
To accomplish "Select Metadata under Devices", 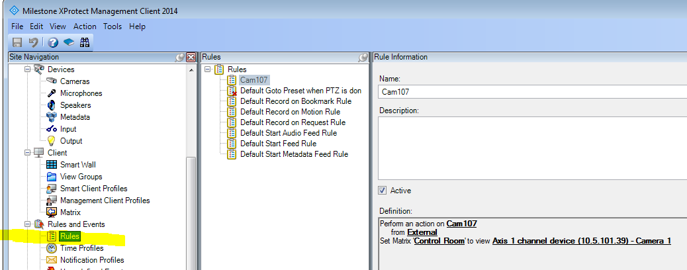I will tap(75, 117).
